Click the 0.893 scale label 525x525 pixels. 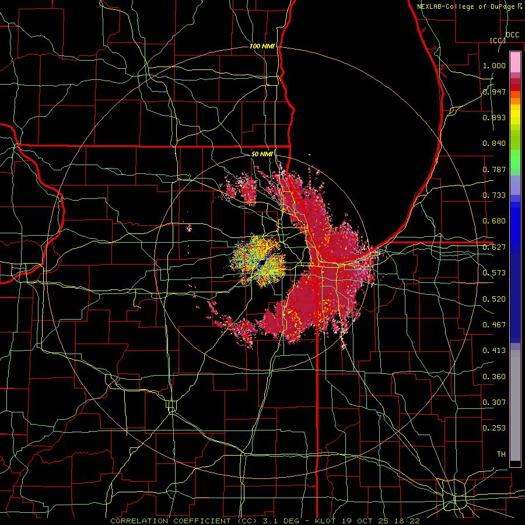(x=494, y=117)
